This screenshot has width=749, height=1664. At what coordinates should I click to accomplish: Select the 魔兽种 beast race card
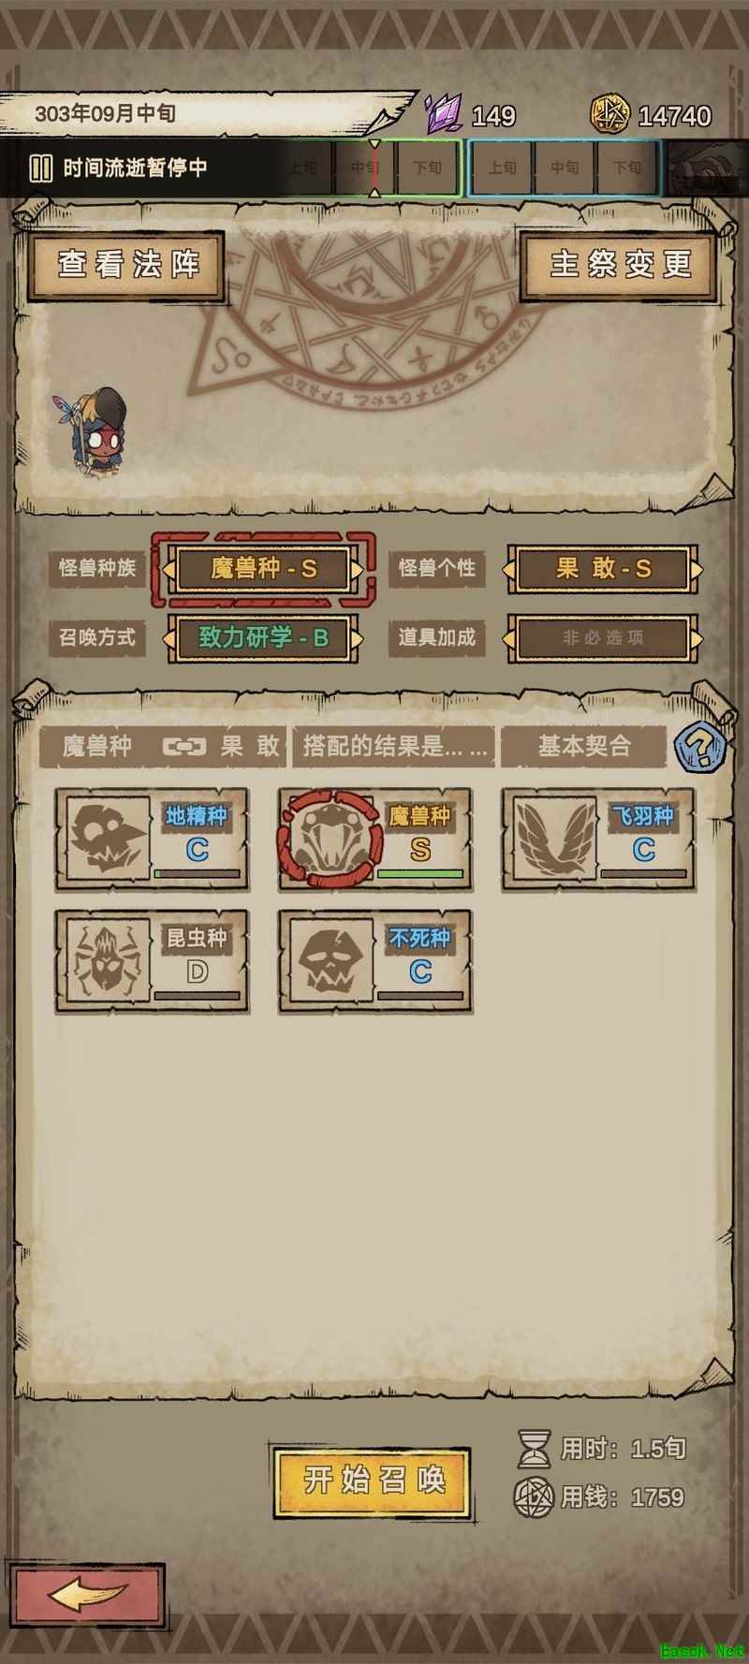click(x=376, y=839)
